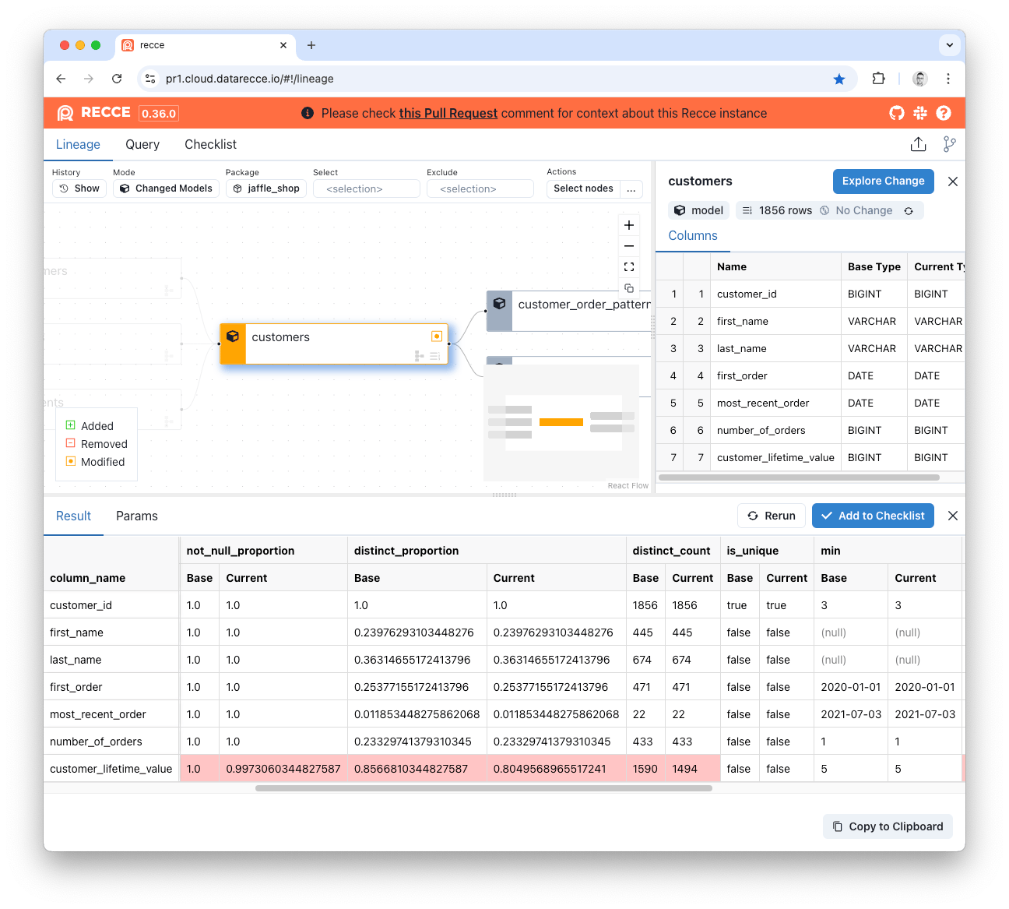Image resolution: width=1009 pixels, height=909 pixels.
Task: Click the GitHub icon in the banner
Action: tap(897, 113)
